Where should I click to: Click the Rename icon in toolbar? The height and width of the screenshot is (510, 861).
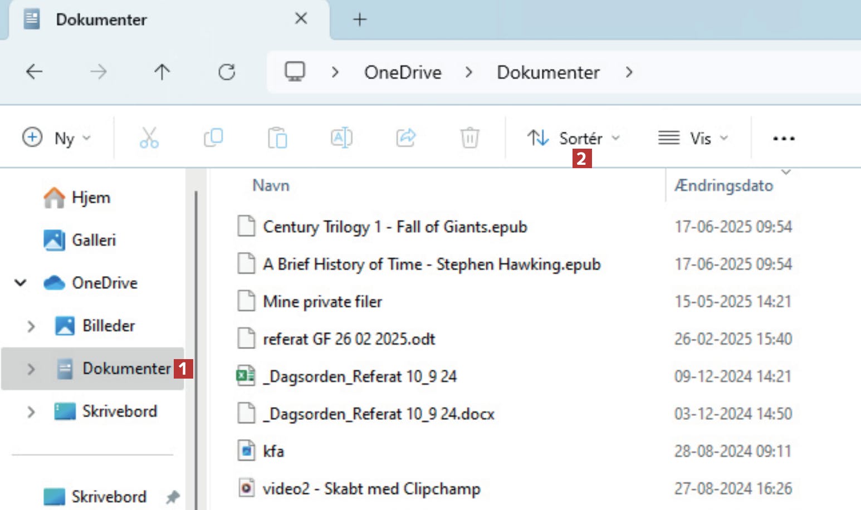pos(341,138)
